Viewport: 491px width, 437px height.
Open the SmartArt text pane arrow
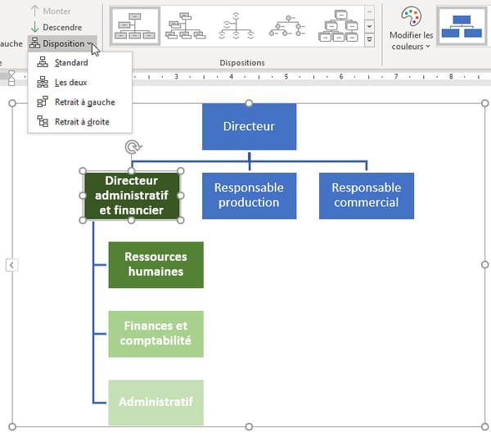pyautogui.click(x=11, y=265)
